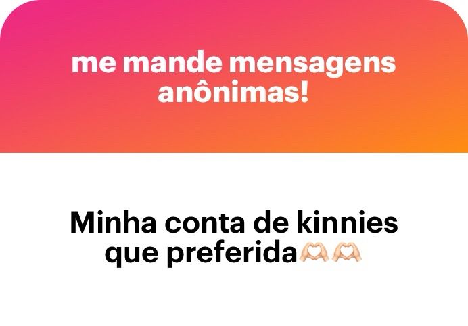This screenshot has height=326, width=468.
Task: Click the gradient area above header text
Action: tap(234, 26)
